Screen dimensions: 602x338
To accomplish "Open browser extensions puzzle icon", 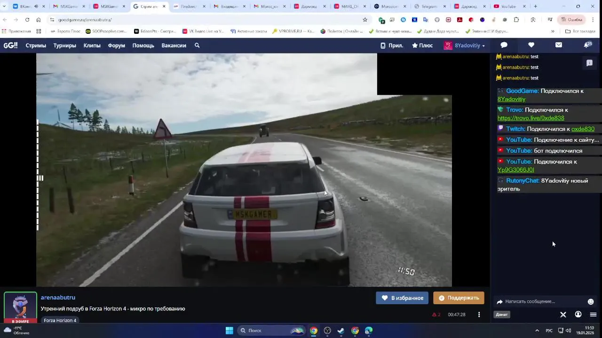I will [516, 20].
